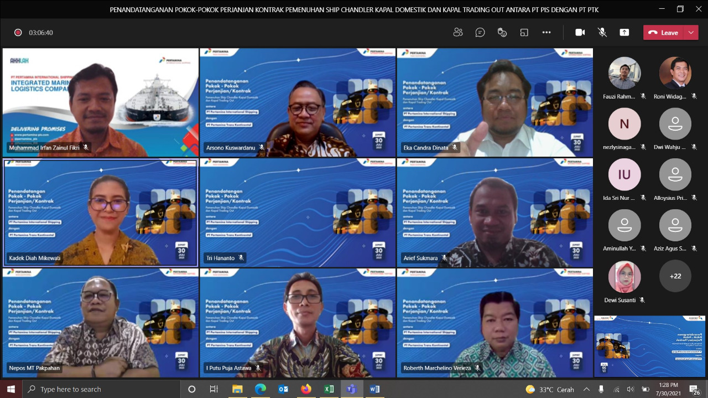The height and width of the screenshot is (398, 708).
Task: Switch to Microsoft Teams taskbar icon
Action: click(x=351, y=389)
